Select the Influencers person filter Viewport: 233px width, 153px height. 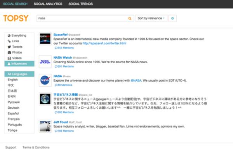pyautogui.click(x=19, y=64)
